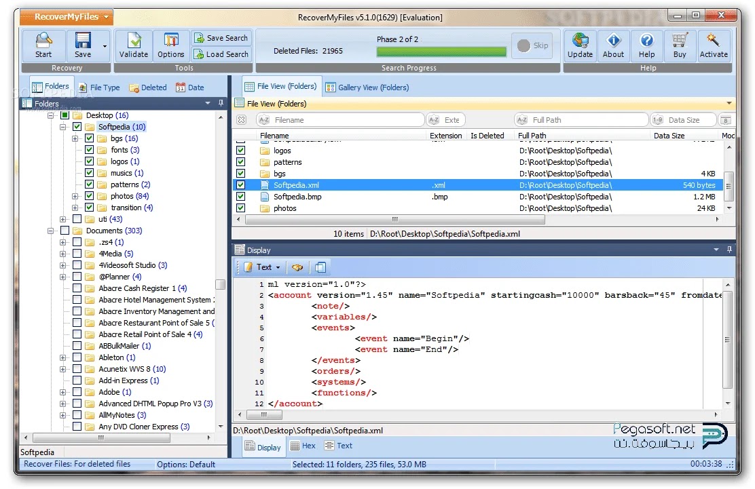755x489 pixels.
Task: Uncheck the fonts folder checkbox
Action: point(89,150)
